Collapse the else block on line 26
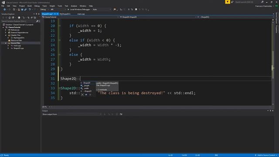Image resolution: width=279 pixels, height=157 pixels. 60,55
